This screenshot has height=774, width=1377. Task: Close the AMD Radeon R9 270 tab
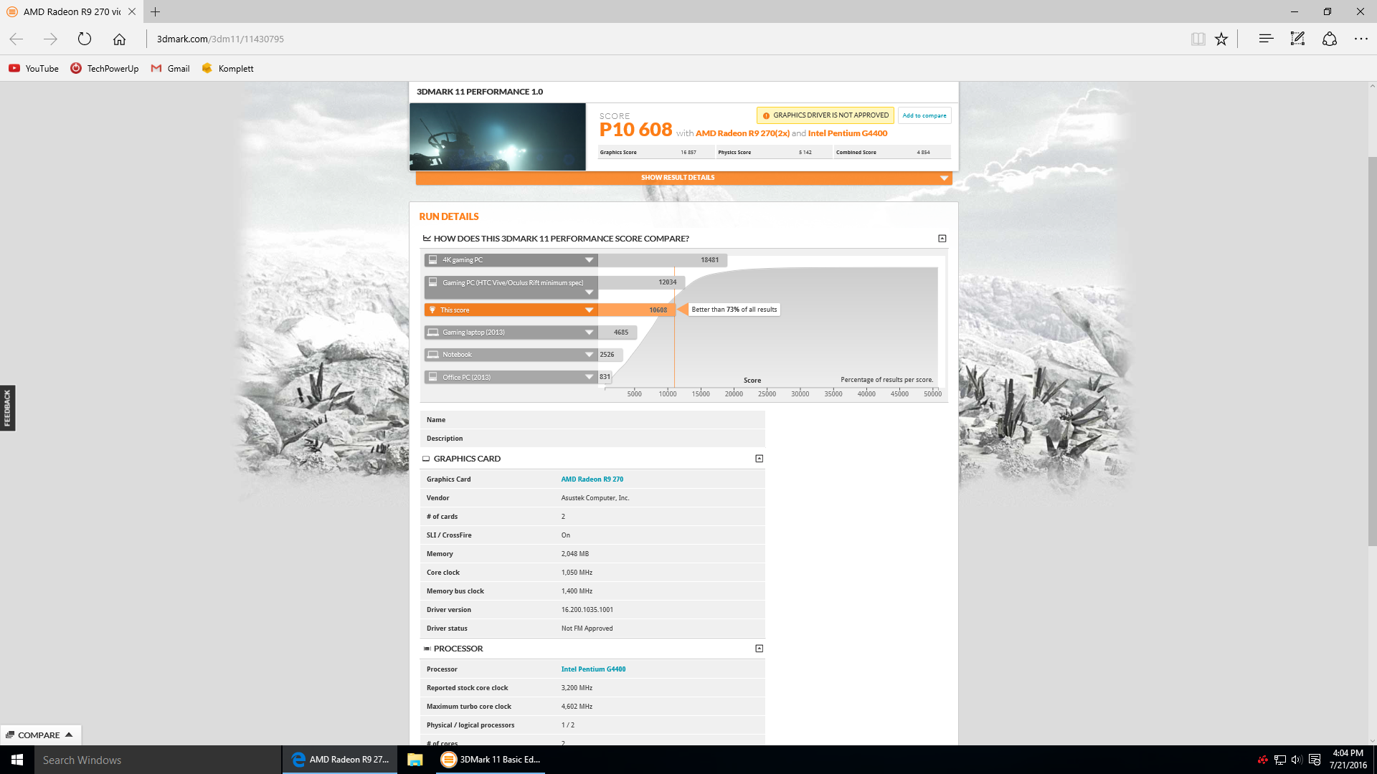click(132, 11)
